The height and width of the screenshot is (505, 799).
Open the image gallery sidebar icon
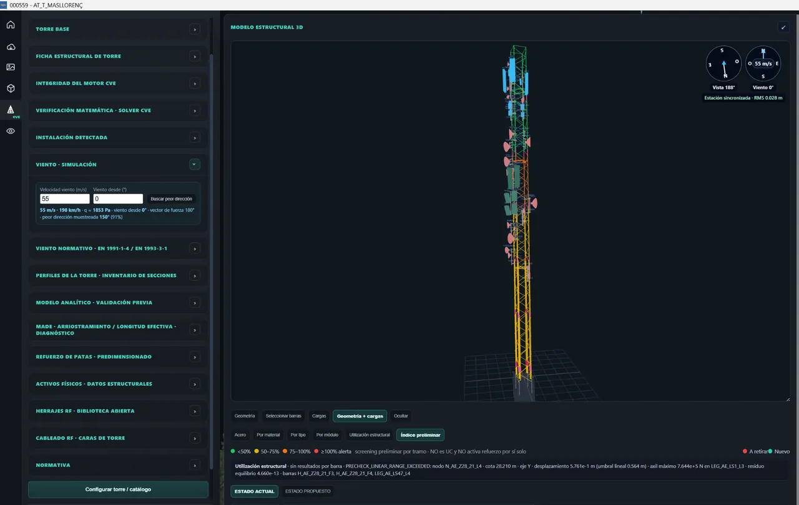tap(11, 67)
